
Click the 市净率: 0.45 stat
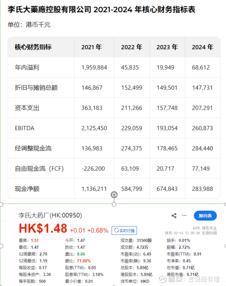click(179, 261)
